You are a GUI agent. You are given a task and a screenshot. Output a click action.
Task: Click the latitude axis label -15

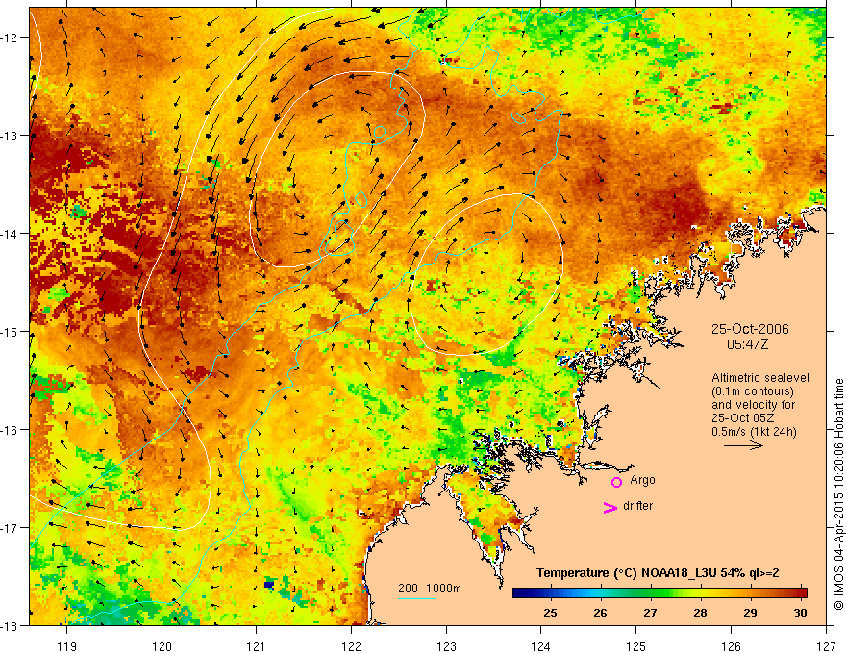tap(10, 331)
